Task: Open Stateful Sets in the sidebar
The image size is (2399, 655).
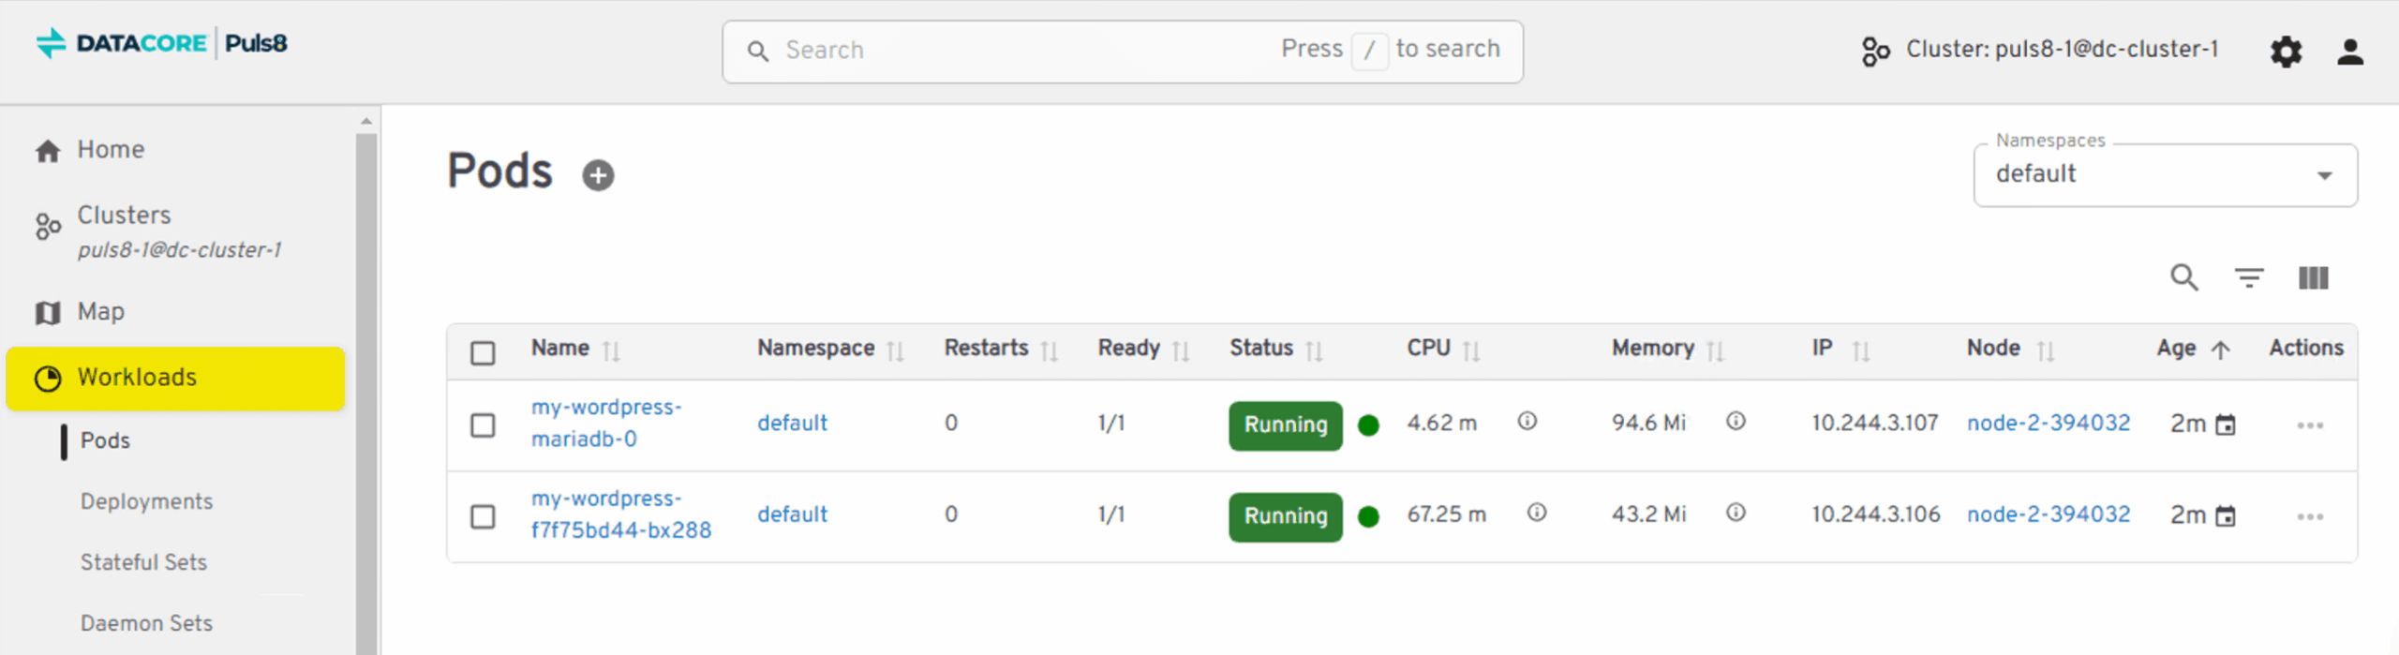Action: (143, 562)
